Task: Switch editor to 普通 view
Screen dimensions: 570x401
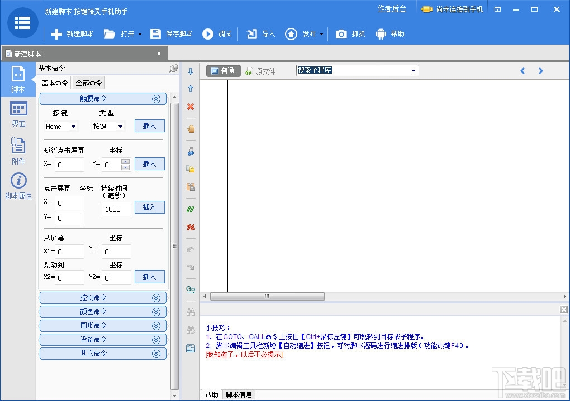Action: coord(224,71)
